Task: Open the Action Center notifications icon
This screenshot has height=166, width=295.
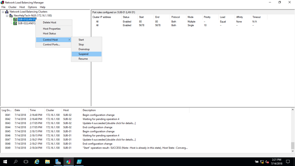Action: tap(288, 162)
